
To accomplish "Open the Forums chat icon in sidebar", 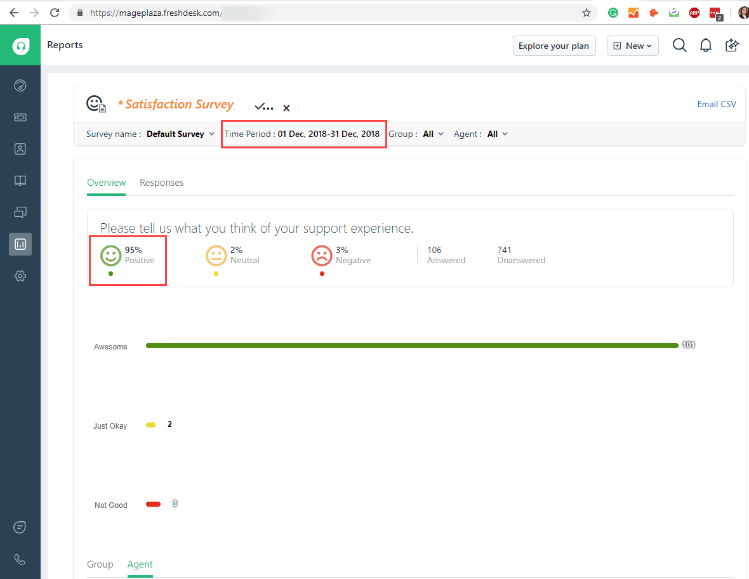I will (20, 212).
